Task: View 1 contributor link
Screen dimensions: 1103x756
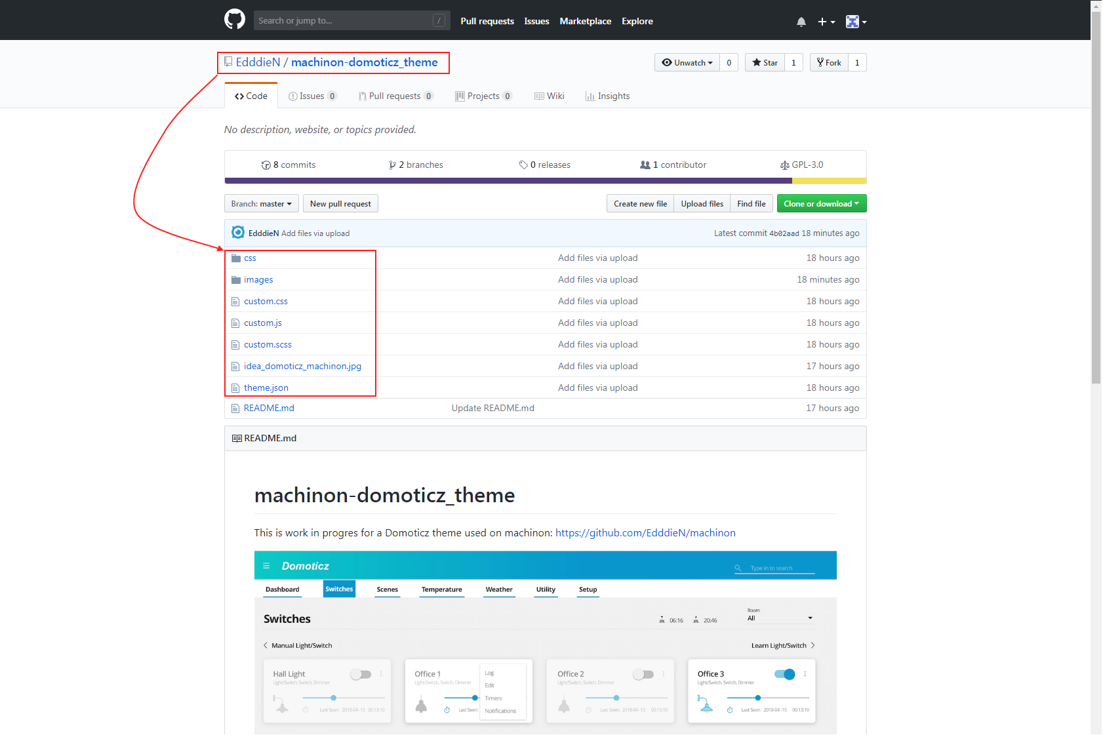Action: tap(673, 165)
